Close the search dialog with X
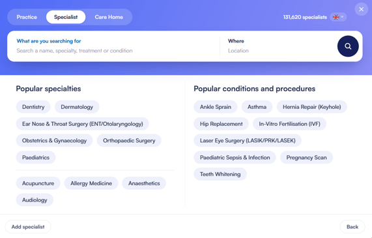Viewport: 372px width, 238px height. 362,9
